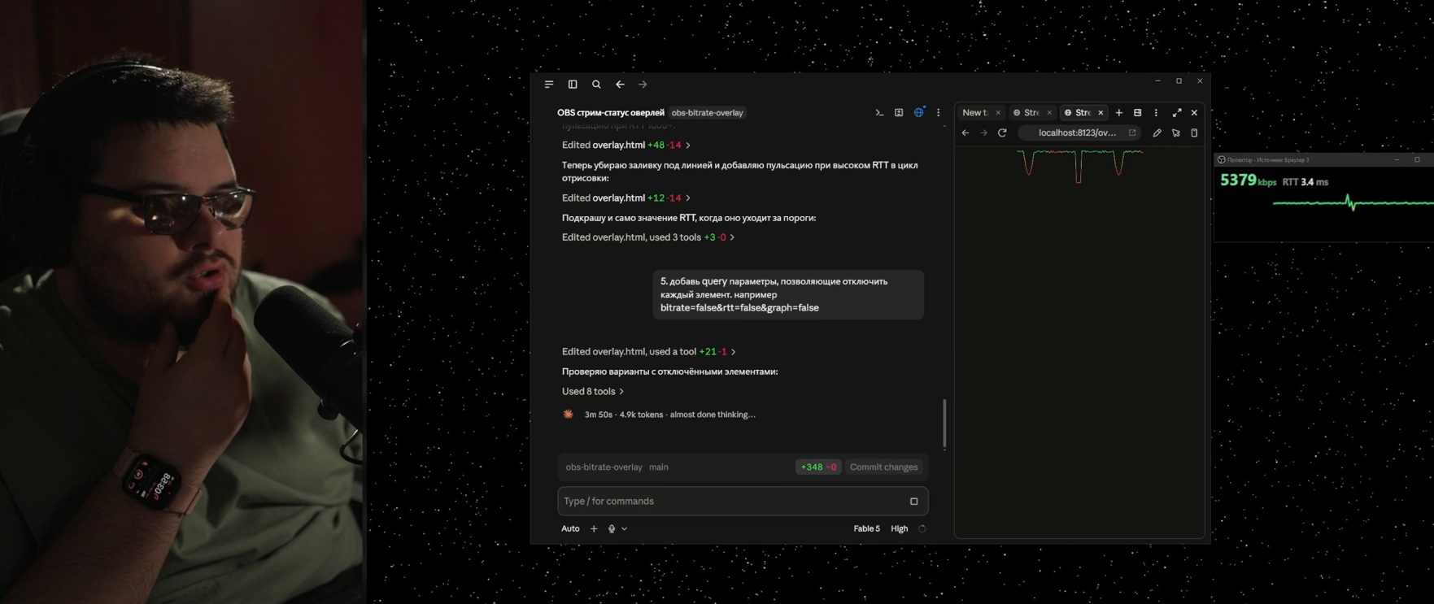Click the context usage ring indicator

point(922,529)
